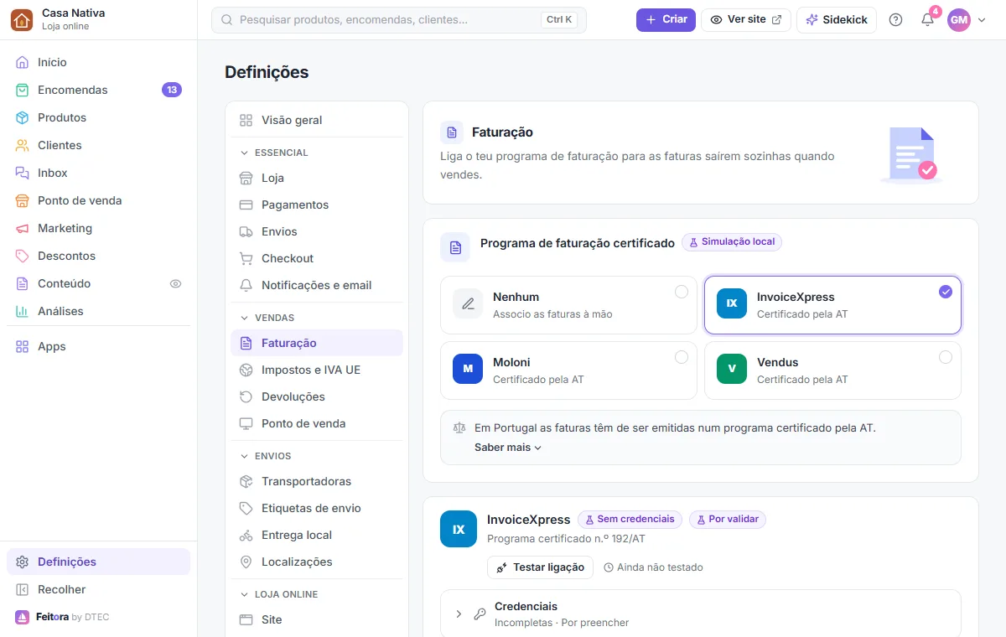
Task: Click the Transportadoras package icon
Action: [x=246, y=481]
